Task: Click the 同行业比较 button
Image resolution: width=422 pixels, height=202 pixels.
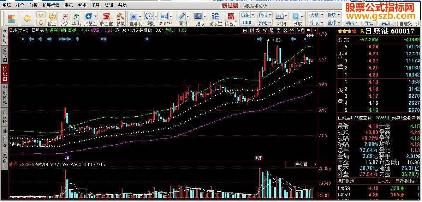Action: pyautogui.click(x=406, y=181)
